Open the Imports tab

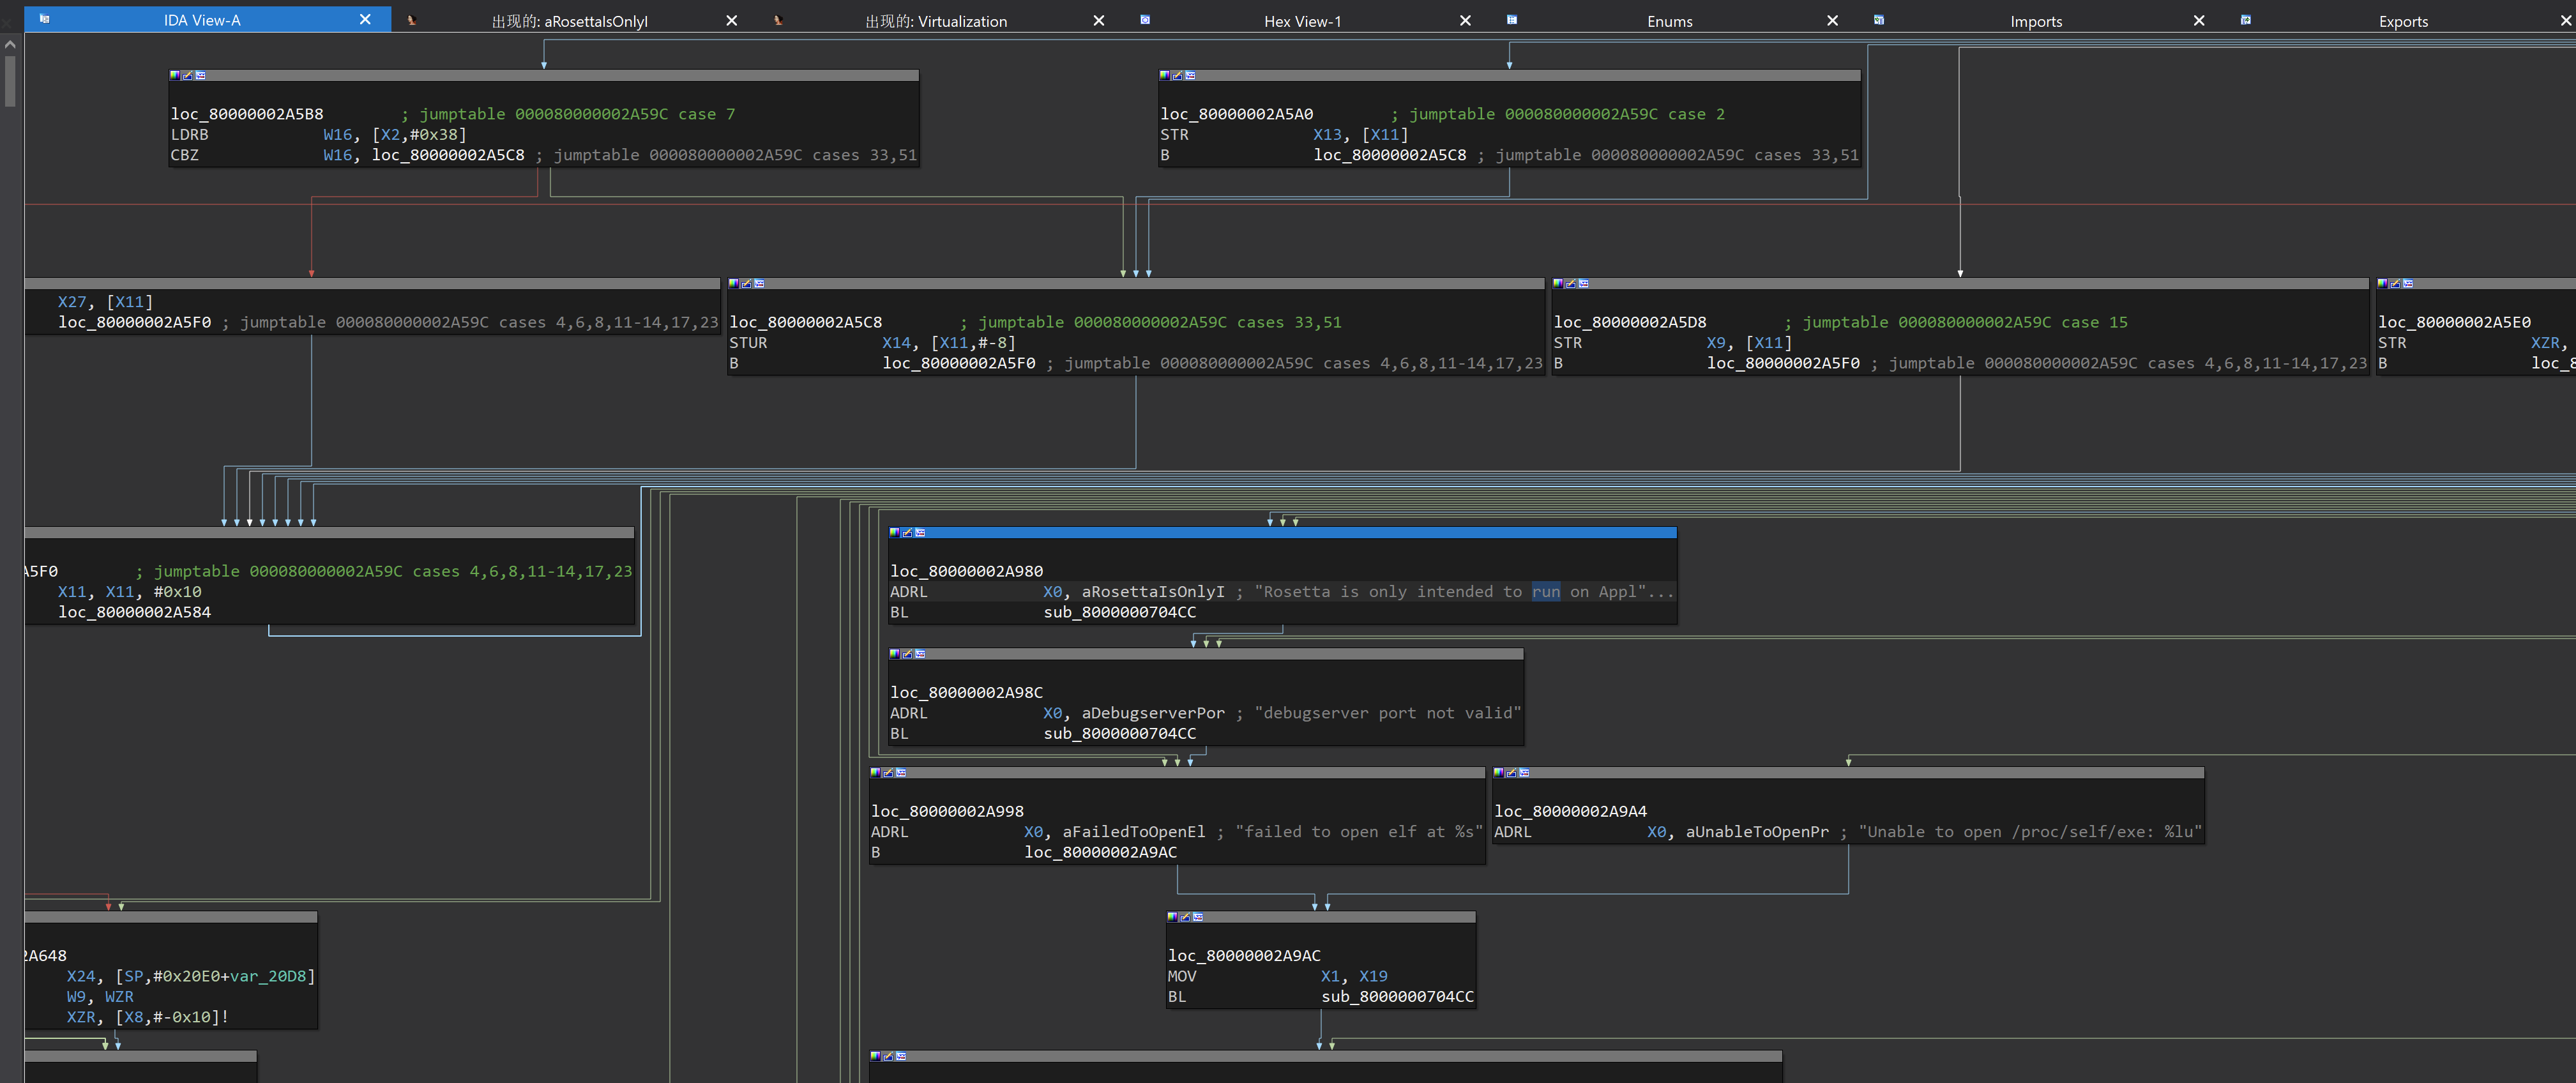(x=2035, y=21)
